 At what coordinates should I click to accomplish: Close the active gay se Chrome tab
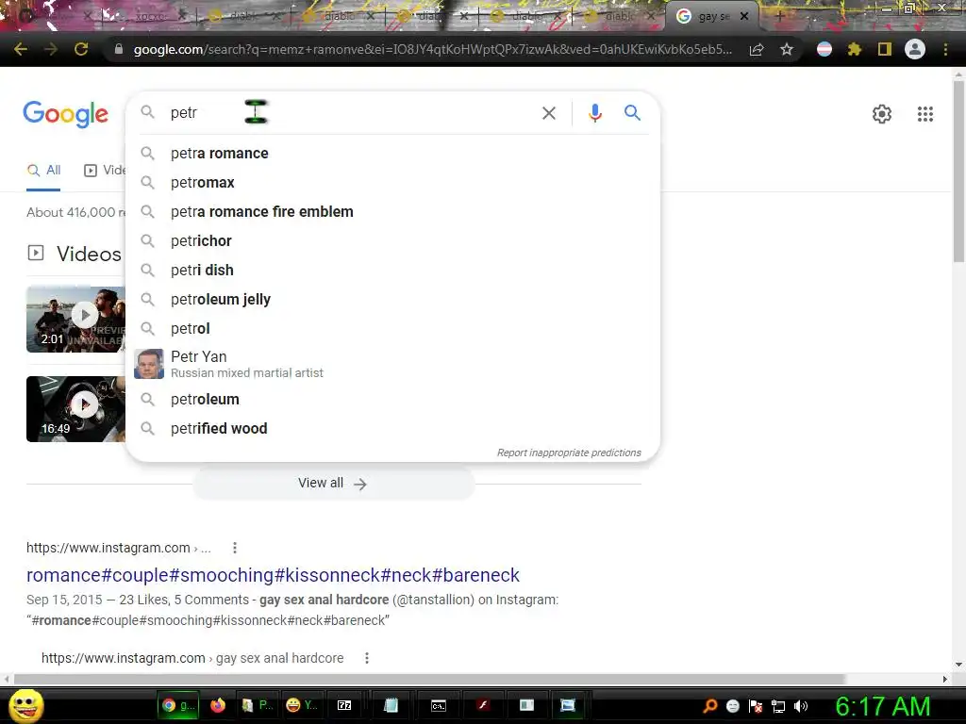pyautogui.click(x=744, y=17)
